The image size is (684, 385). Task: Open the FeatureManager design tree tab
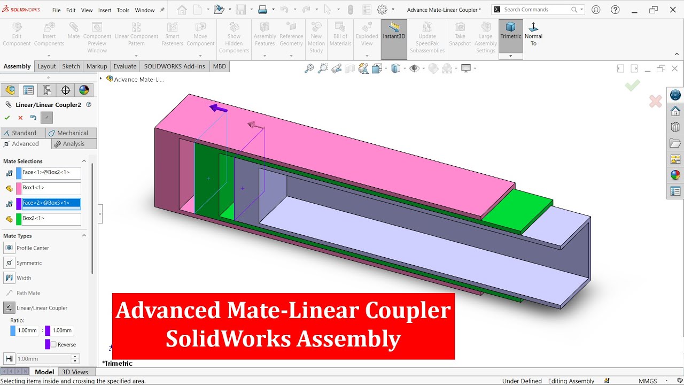click(10, 90)
